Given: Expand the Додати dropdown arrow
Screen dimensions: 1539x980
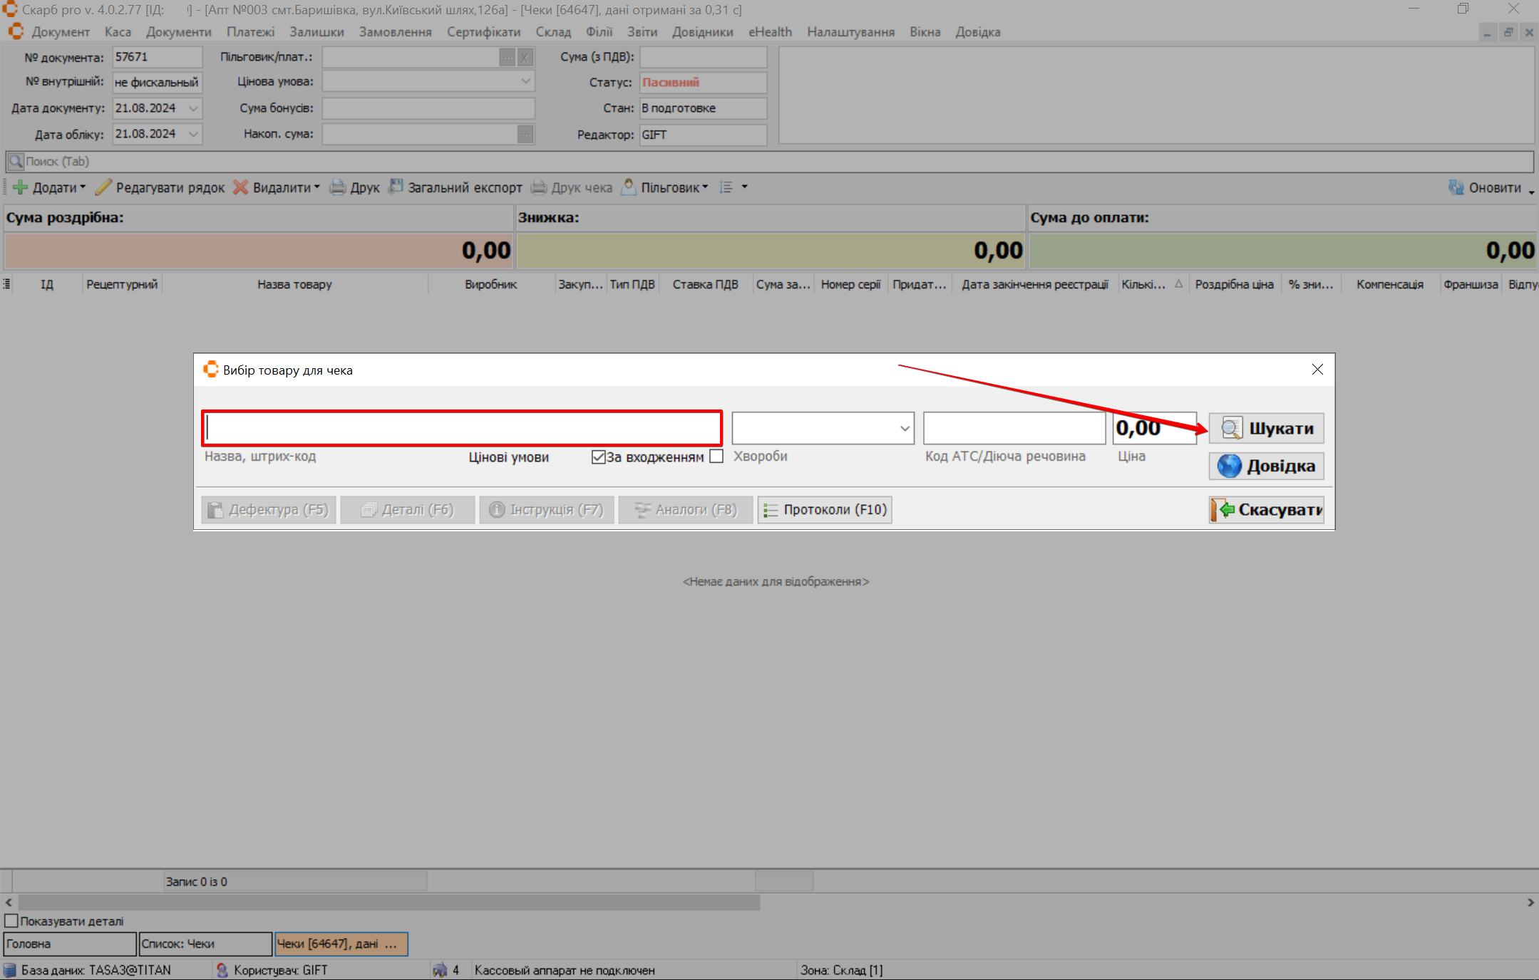Looking at the screenshot, I should [x=83, y=187].
